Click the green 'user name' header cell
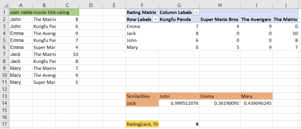The height and width of the screenshot is (129, 301). [x=21, y=12]
